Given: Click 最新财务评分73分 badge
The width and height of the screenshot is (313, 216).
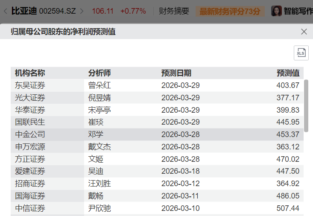Looking at the screenshot, I should pos(230,11).
